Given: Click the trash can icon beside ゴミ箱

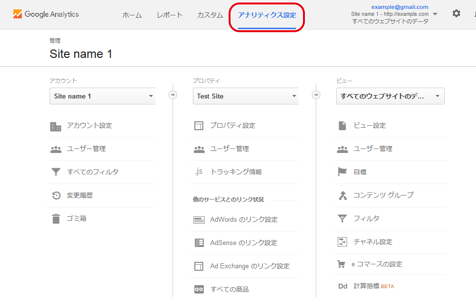Looking at the screenshot, I should point(56,218).
